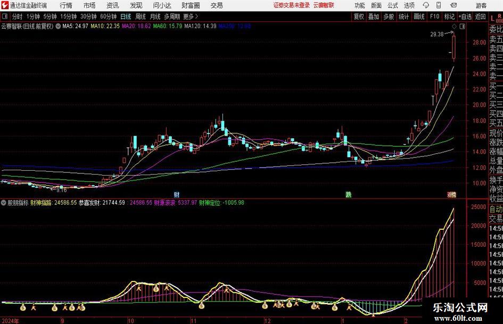The height and width of the screenshot is (324, 503).
Task: Click the 2024年 label on the time axis
Action: click(10, 321)
